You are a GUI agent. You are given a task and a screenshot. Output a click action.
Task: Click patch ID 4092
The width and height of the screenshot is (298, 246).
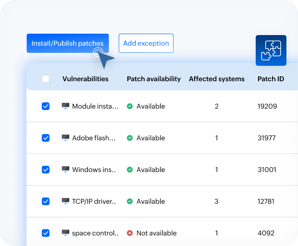[266, 233]
